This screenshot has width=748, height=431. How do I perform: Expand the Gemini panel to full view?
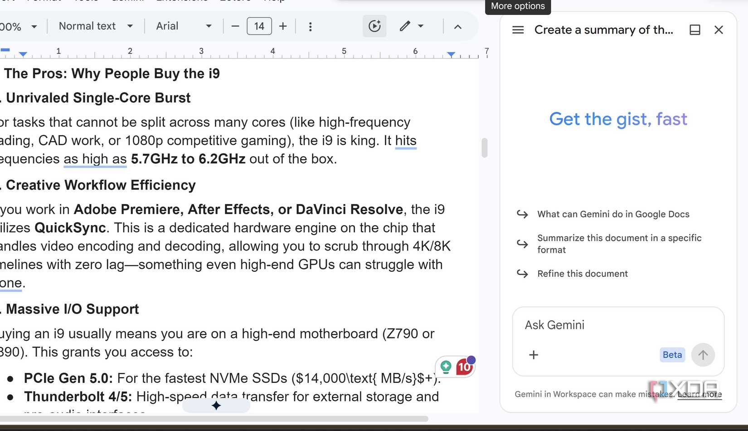(695, 30)
